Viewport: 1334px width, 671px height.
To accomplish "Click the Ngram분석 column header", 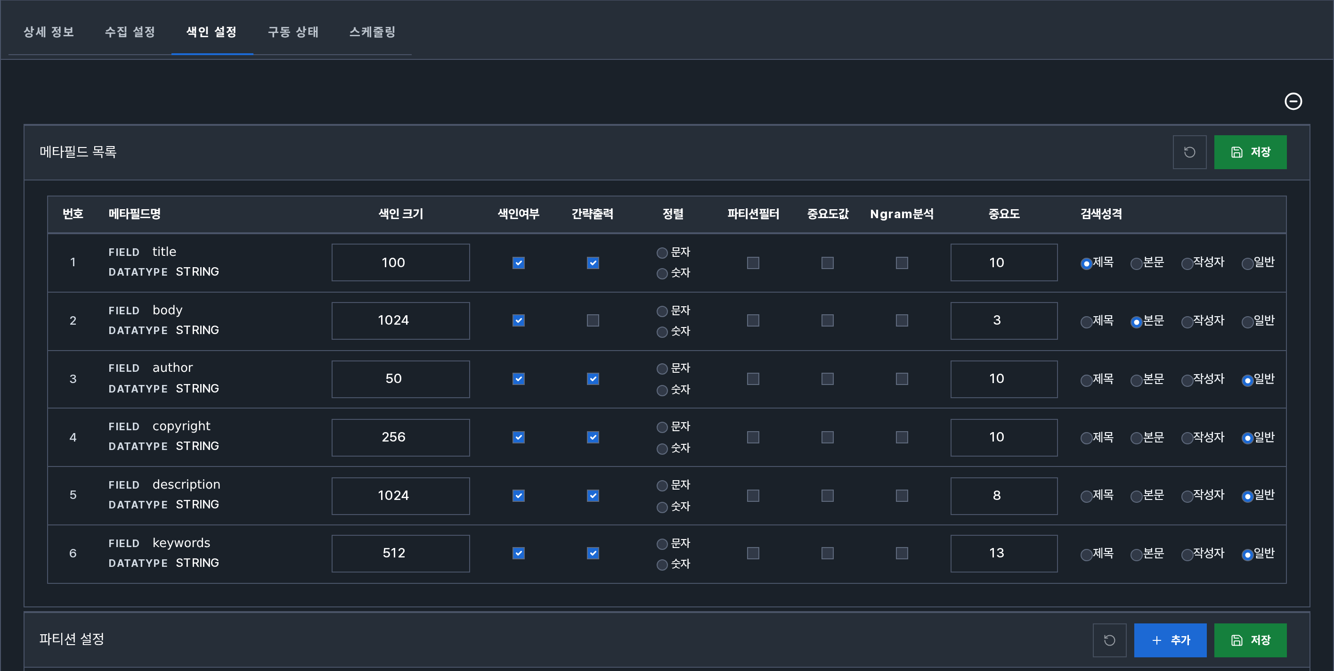I will tap(902, 213).
